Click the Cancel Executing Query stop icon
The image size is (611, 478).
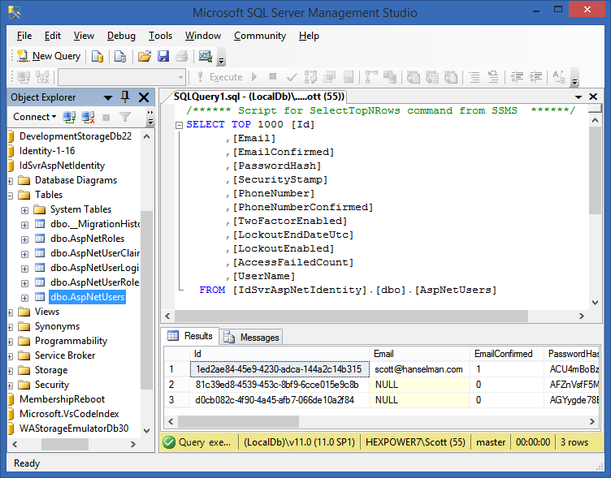click(273, 76)
